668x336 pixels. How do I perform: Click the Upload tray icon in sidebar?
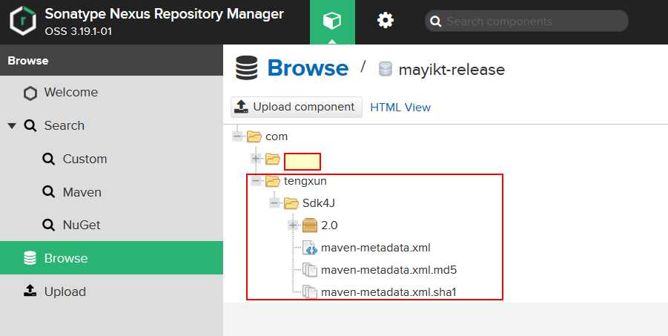pos(30,291)
